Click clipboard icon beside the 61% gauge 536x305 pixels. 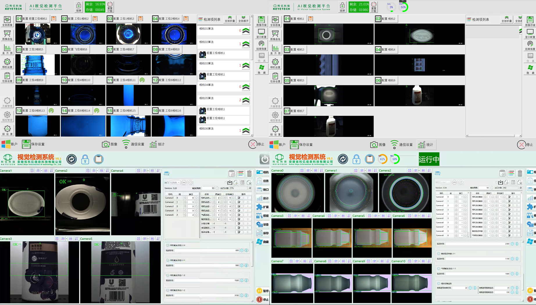coord(369,159)
